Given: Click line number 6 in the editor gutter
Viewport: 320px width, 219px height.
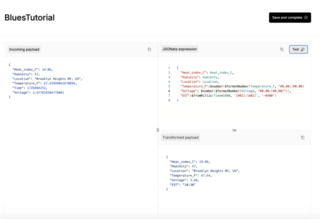Looking at the screenshot, I should [x=169, y=91].
